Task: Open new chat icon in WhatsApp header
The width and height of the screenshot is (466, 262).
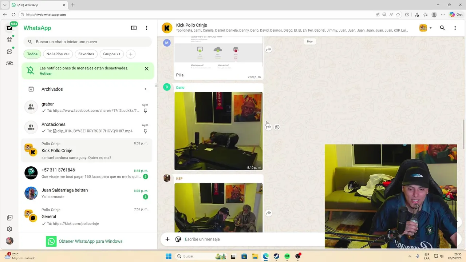Action: (134, 28)
